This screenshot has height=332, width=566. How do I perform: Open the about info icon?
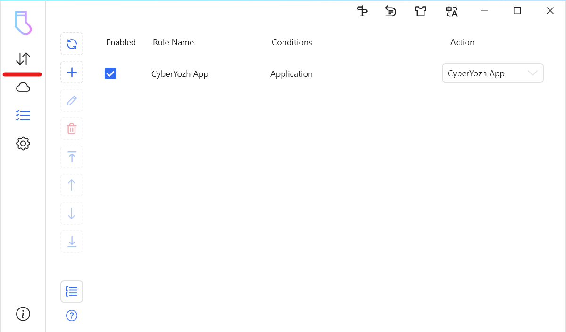tap(23, 314)
